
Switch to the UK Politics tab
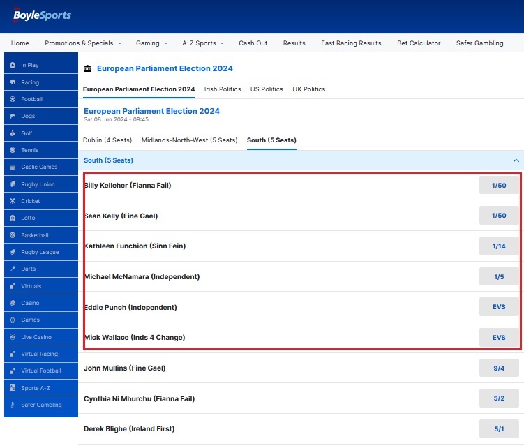309,89
